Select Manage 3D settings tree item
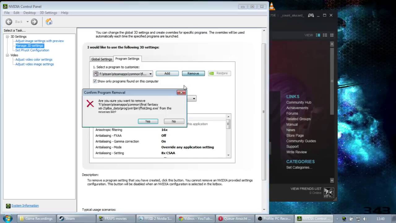The width and height of the screenshot is (396, 223). pyautogui.click(x=29, y=46)
